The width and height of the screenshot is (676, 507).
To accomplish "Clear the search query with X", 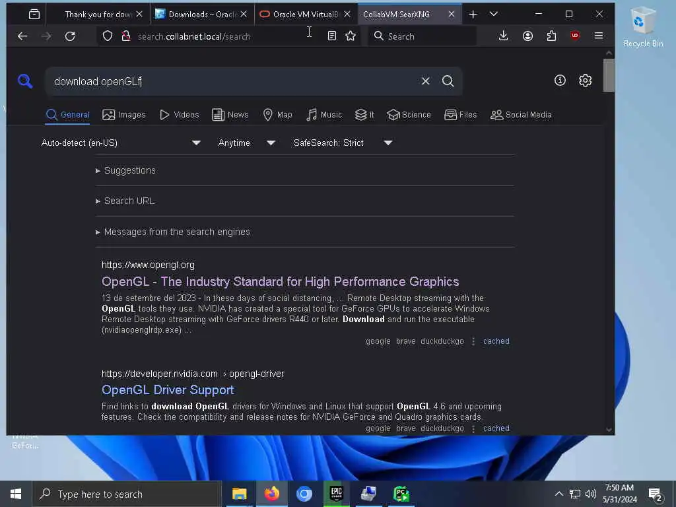I will (426, 81).
